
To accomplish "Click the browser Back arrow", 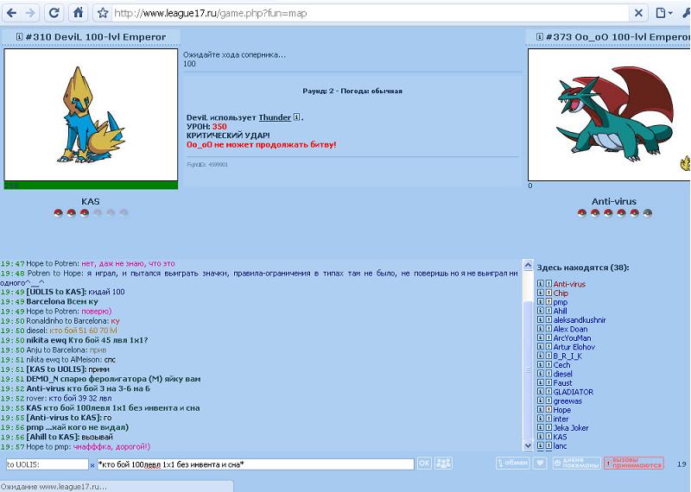I will (12, 13).
